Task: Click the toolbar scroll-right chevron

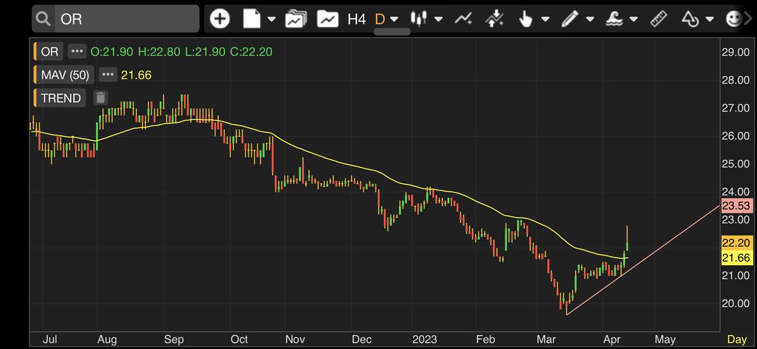Action: point(748,19)
